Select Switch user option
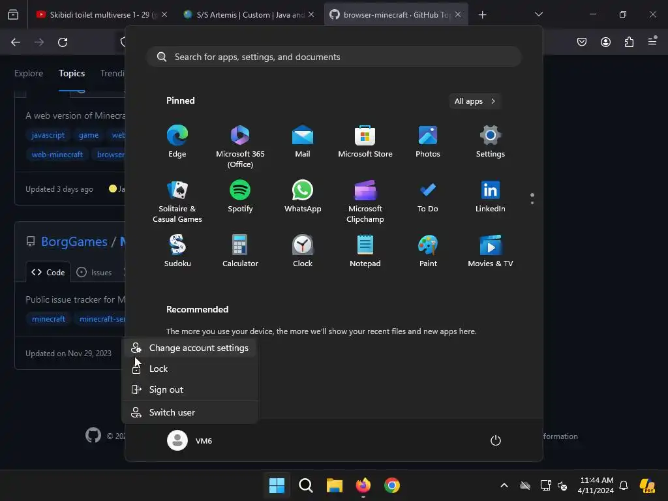 [x=190, y=412]
